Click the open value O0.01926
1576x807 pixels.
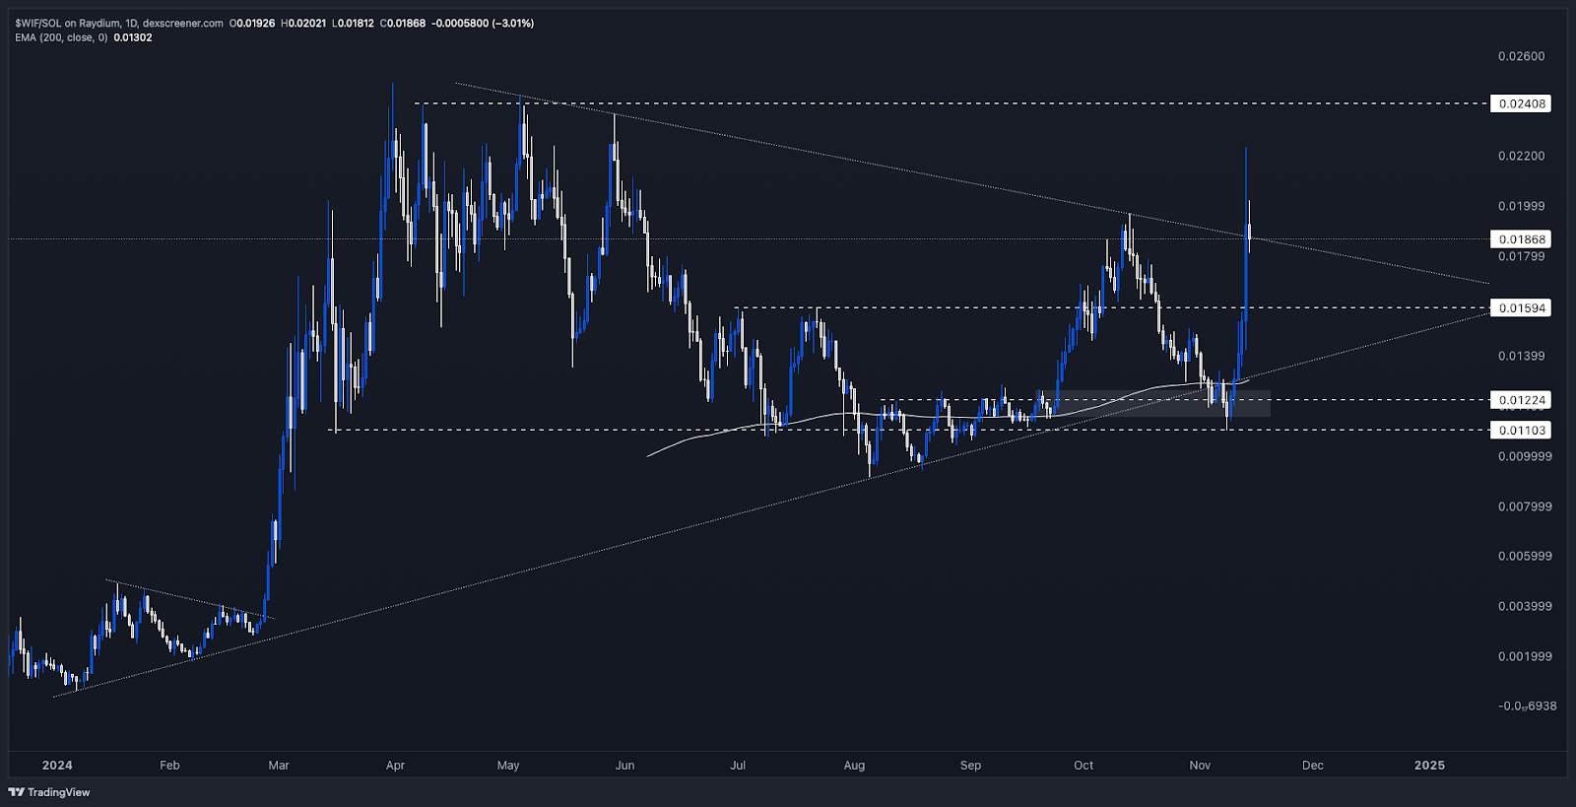click(x=252, y=23)
